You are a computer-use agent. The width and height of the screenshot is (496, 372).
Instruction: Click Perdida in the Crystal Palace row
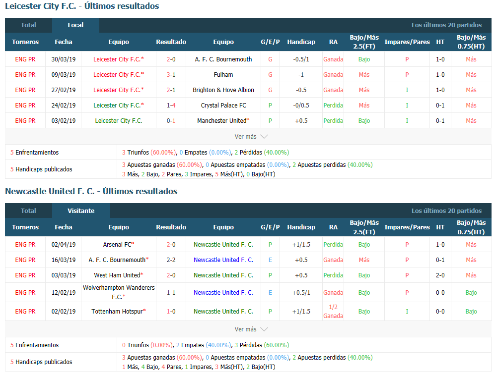click(x=333, y=106)
